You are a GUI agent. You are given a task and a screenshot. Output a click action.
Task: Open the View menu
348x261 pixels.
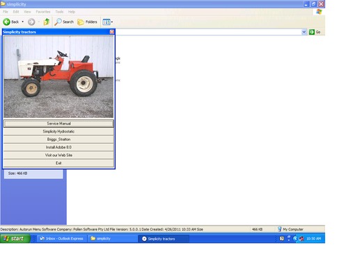[27, 12]
